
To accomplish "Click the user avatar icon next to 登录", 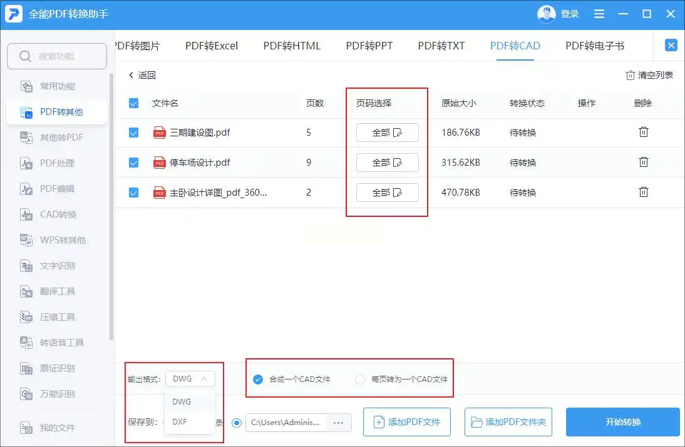I will tap(546, 14).
